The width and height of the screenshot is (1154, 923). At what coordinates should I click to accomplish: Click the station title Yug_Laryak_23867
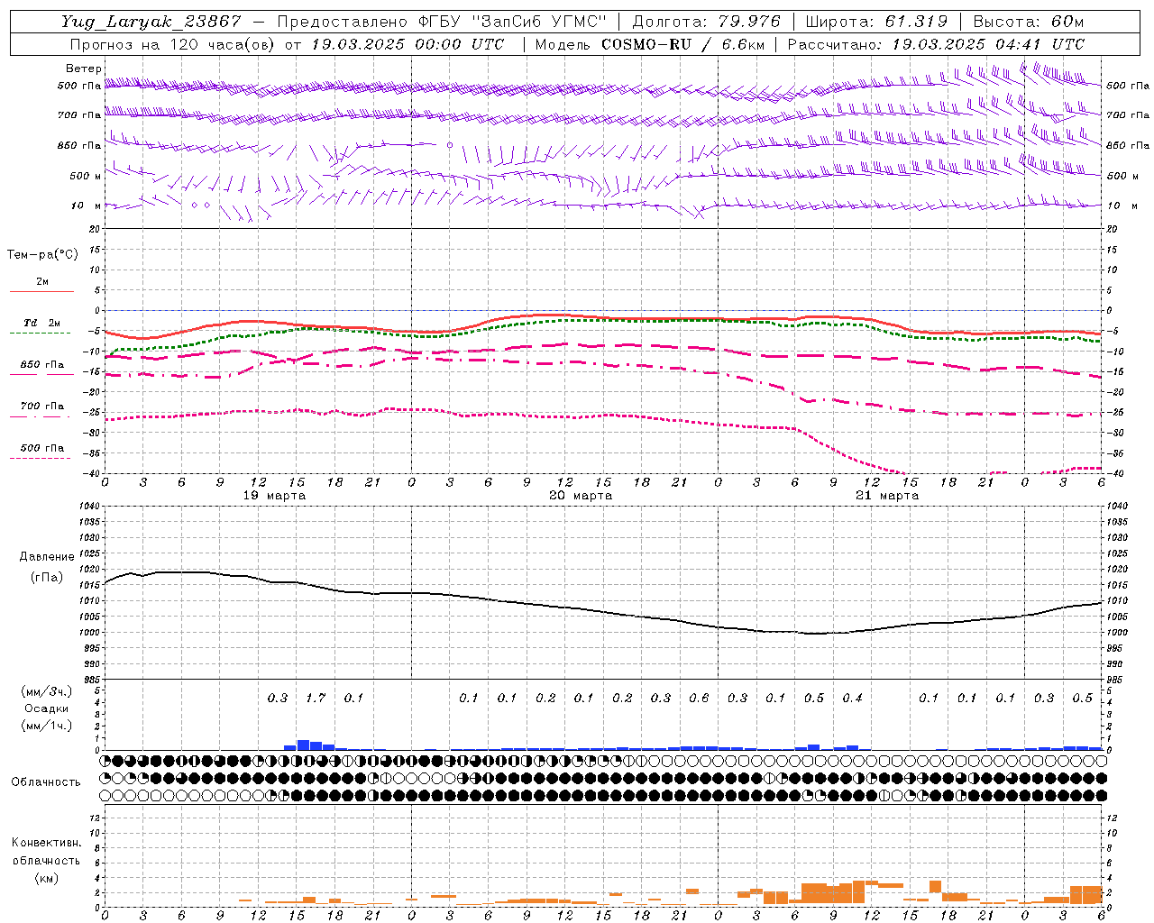151,22
